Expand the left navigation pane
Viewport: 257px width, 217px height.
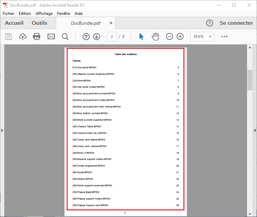point(2,131)
